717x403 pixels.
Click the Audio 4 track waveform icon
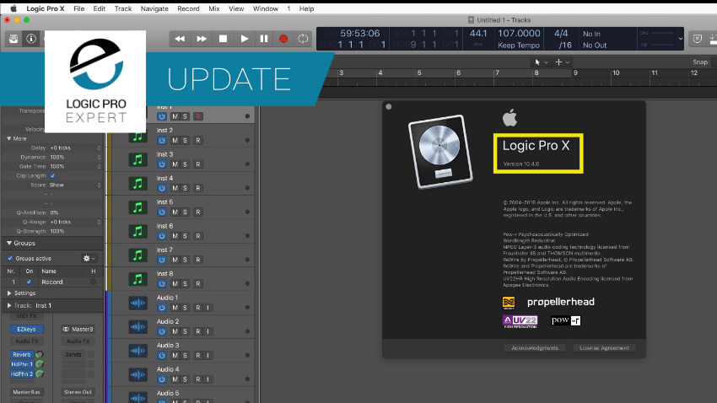coord(137,374)
